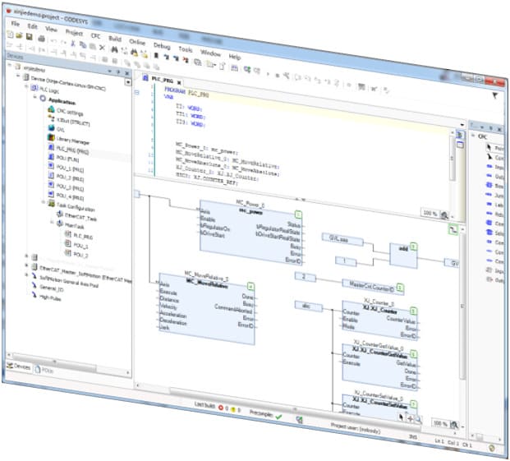Open the Build menu
Screen dimensions: 510x461
(114, 38)
